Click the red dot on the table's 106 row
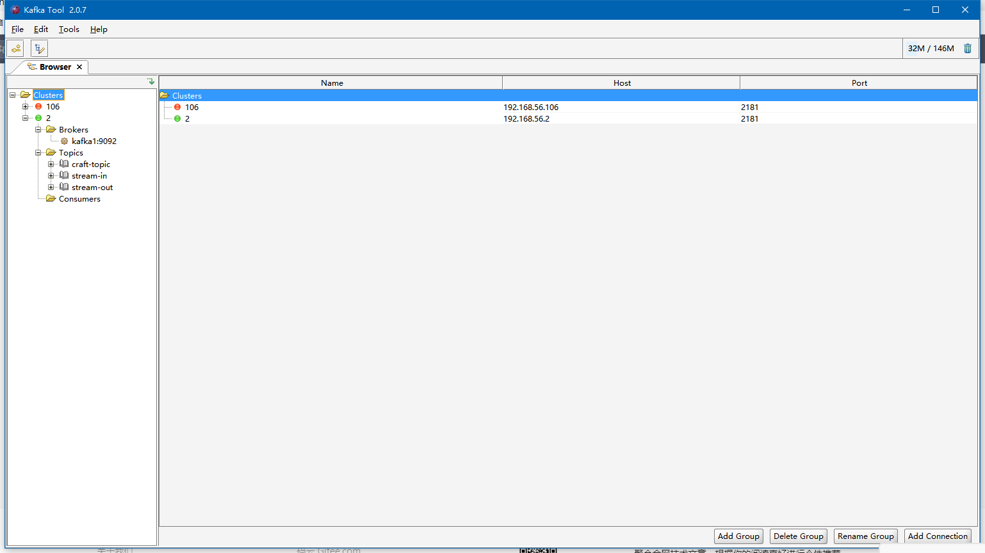The width and height of the screenshot is (985, 553). point(177,108)
